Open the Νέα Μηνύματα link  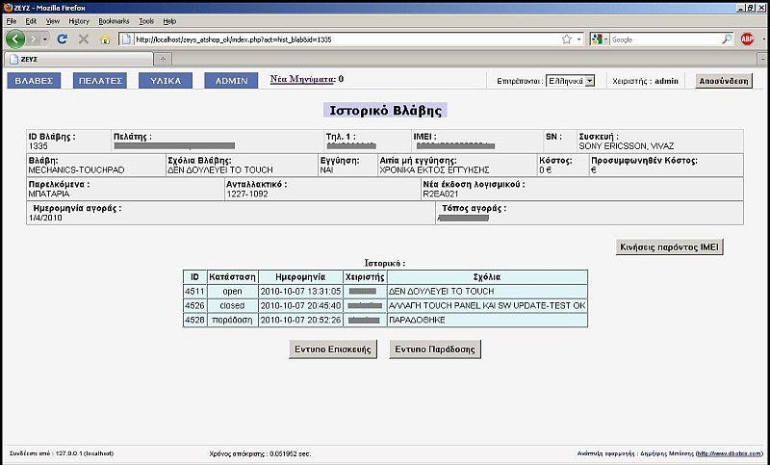(302, 79)
